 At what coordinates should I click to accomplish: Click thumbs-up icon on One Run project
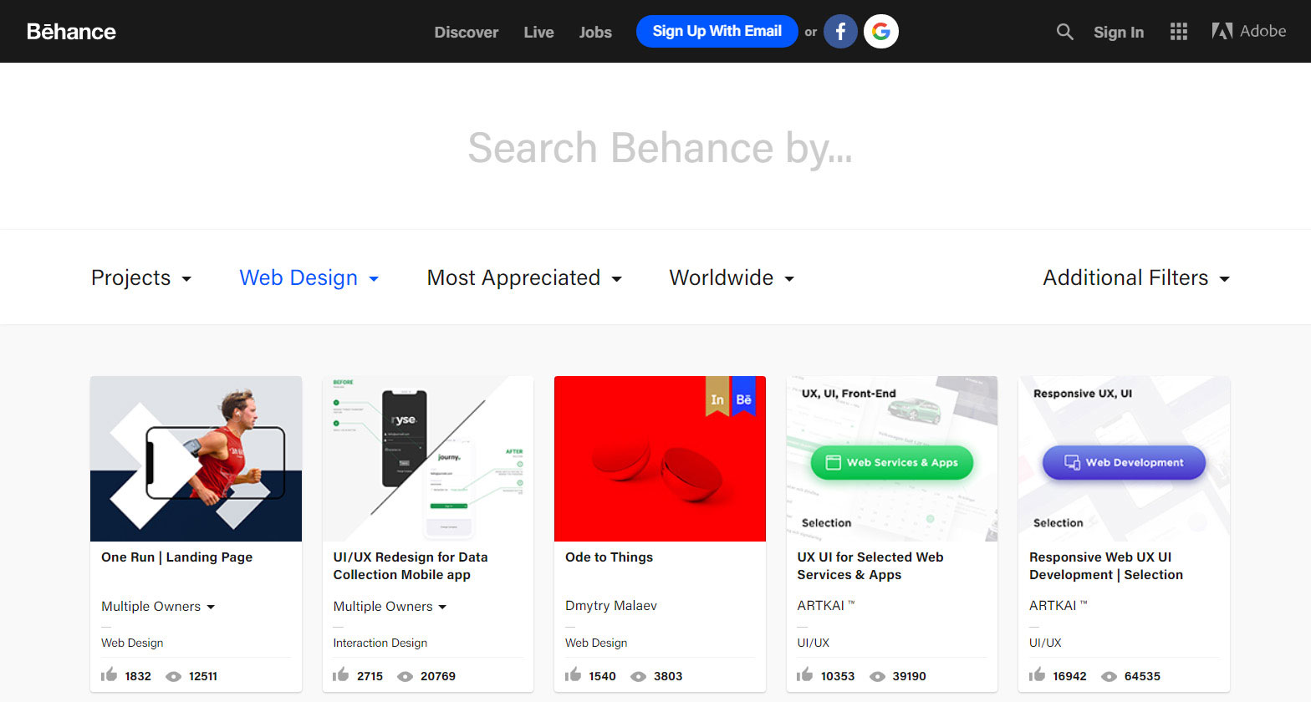click(x=110, y=675)
